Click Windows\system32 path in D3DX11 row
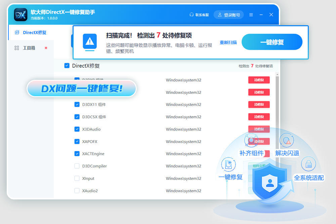The height and width of the screenshot is (224, 336). tap(183, 105)
